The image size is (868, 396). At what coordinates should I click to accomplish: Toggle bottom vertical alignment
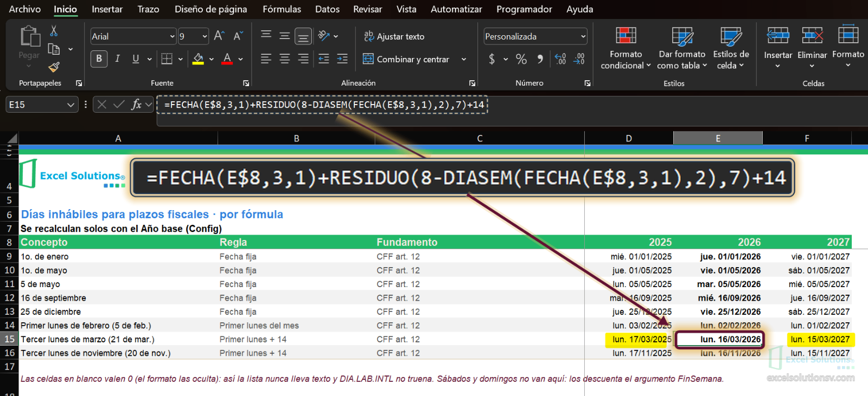pyautogui.click(x=303, y=36)
